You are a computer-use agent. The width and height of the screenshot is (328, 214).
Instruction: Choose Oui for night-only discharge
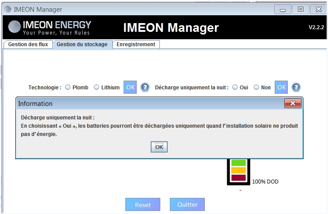click(235, 87)
